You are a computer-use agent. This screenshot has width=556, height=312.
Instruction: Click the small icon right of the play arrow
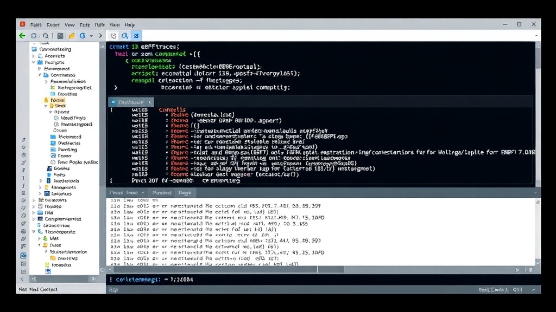[530, 270]
